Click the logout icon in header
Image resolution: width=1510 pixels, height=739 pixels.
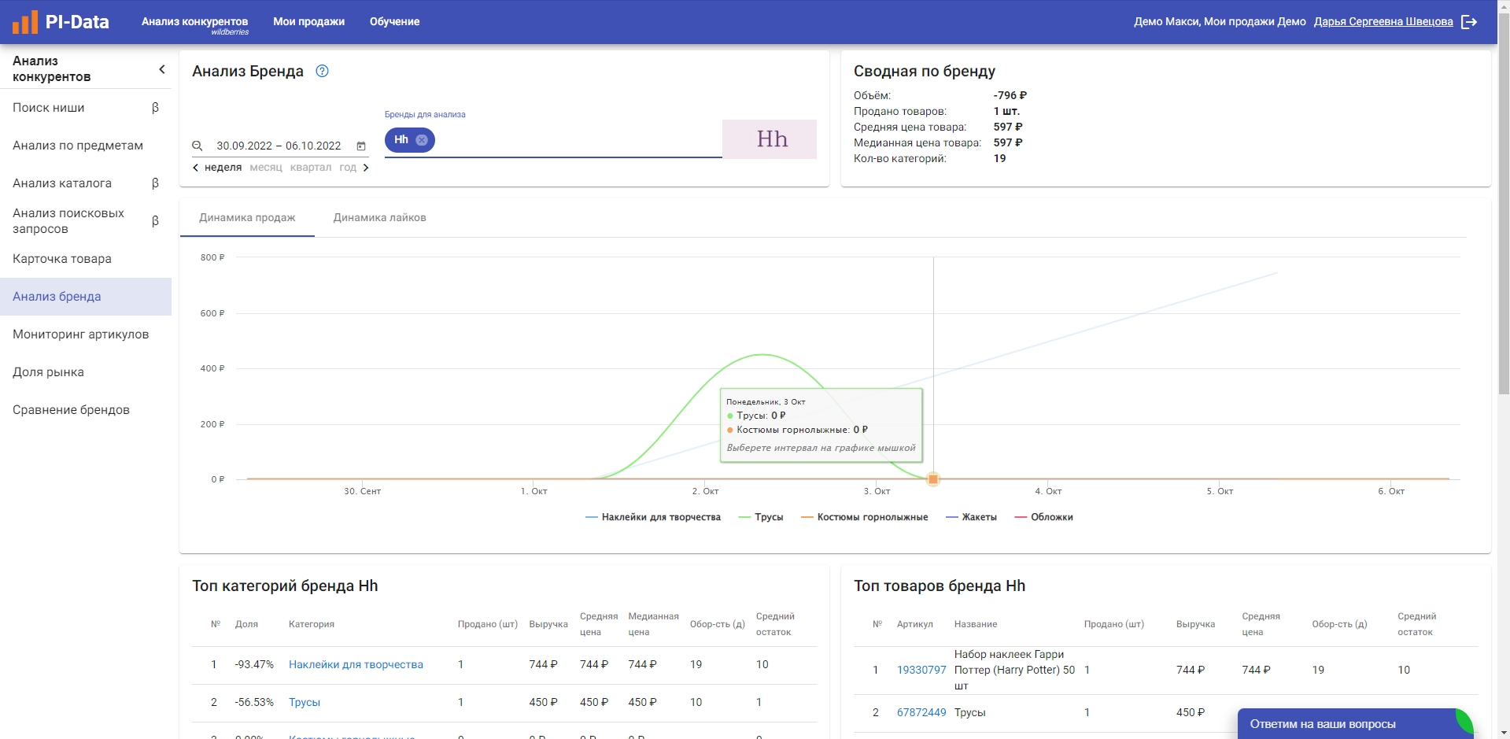1468,22
